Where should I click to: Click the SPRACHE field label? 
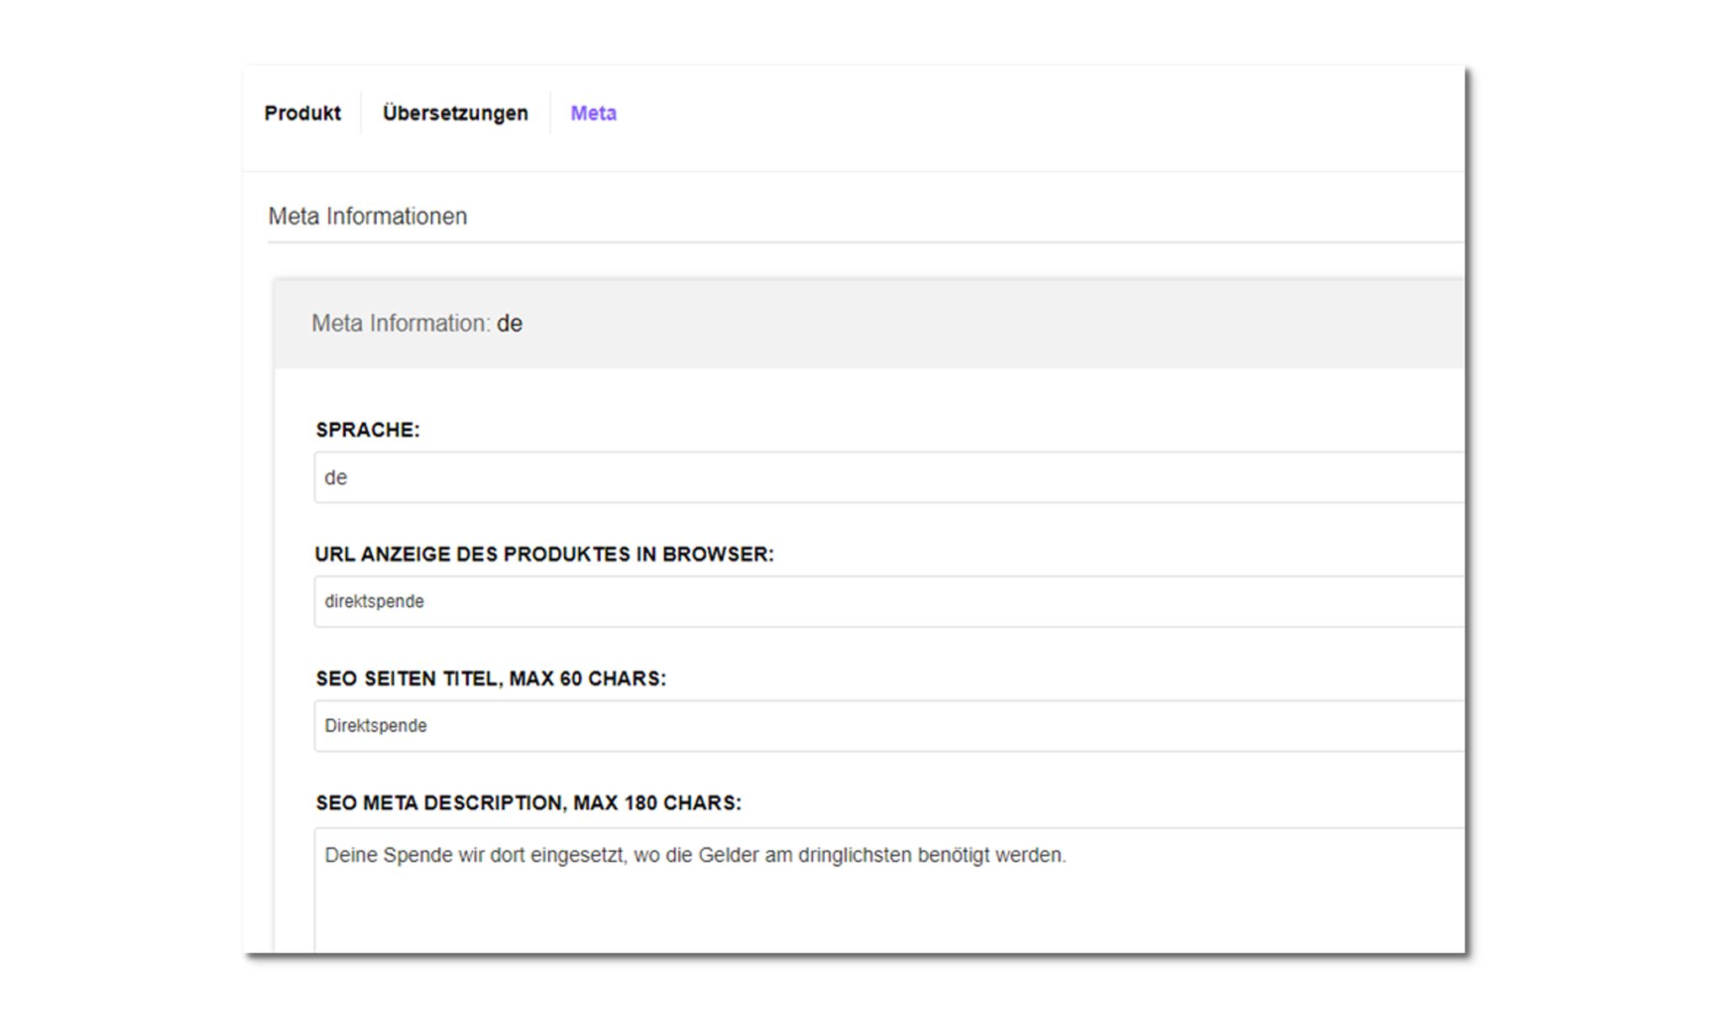click(367, 430)
